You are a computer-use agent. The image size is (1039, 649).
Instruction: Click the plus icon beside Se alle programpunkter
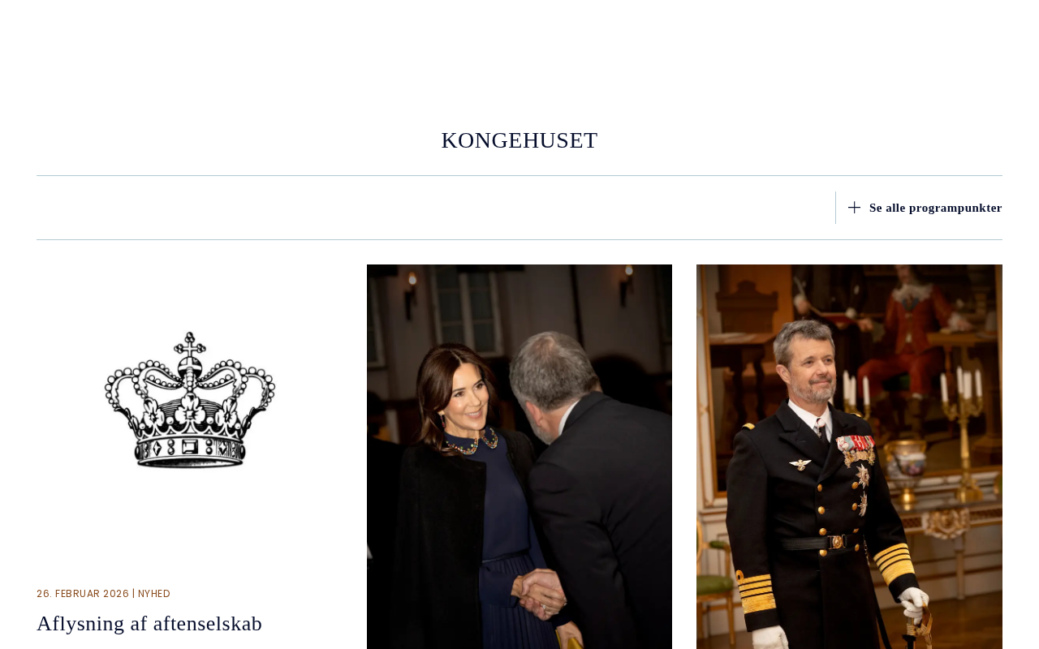(x=854, y=208)
